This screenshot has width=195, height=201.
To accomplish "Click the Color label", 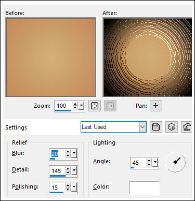I will (101, 186).
